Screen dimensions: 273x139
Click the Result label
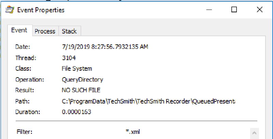tap(25, 90)
